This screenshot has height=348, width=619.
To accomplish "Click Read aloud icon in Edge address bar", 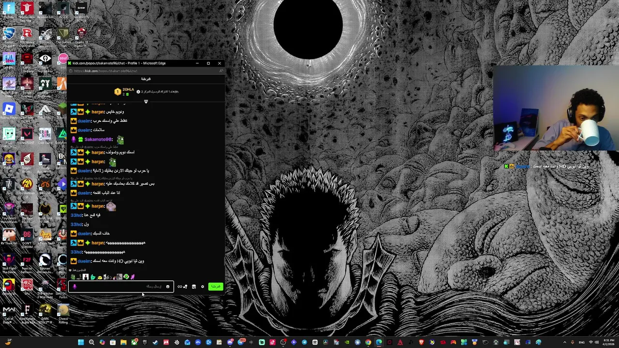I will coord(221,71).
